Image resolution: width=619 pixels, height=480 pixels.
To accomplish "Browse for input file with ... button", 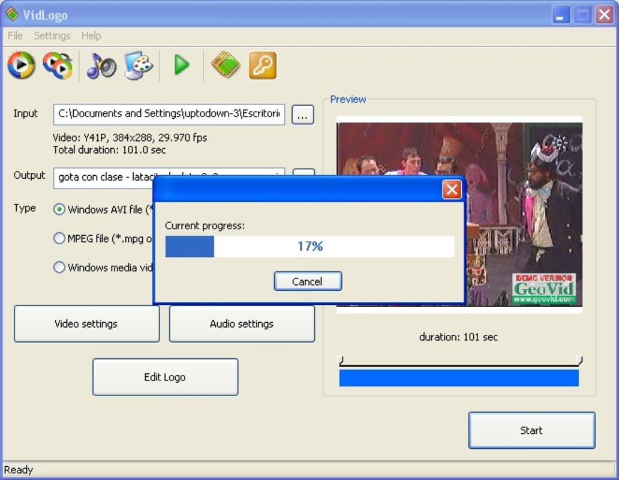I will point(303,115).
